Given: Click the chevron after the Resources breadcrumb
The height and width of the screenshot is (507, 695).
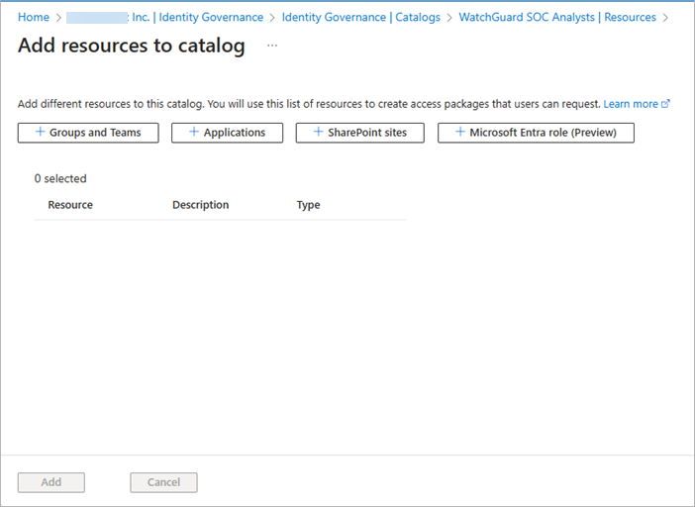Looking at the screenshot, I should pos(665,18).
